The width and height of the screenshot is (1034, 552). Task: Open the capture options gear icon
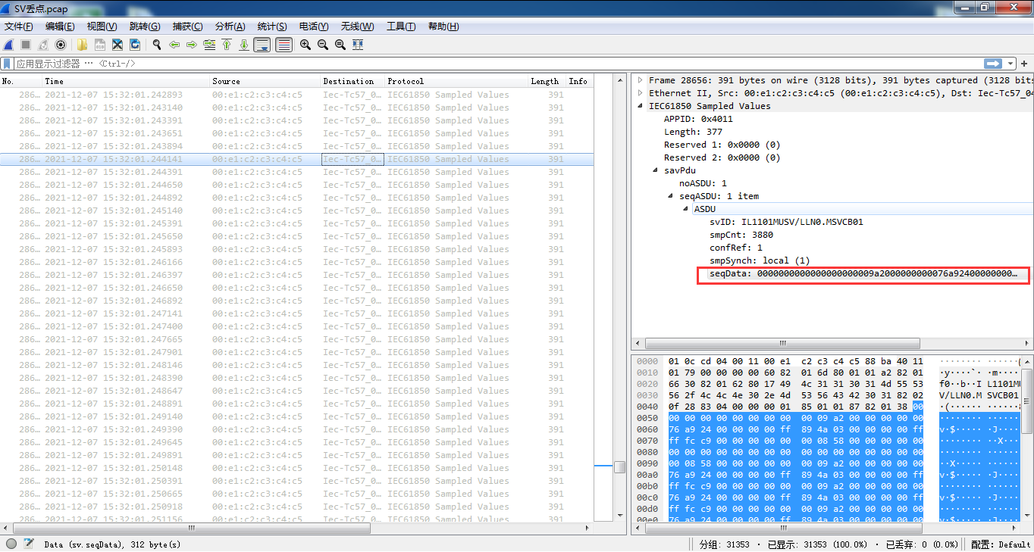click(x=61, y=44)
